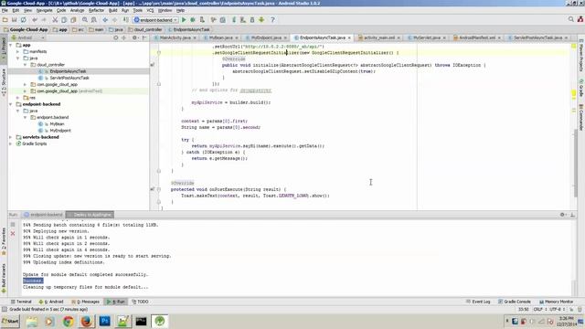Open the Gradle Console button
This screenshot has height=329, width=585.
pos(514,302)
